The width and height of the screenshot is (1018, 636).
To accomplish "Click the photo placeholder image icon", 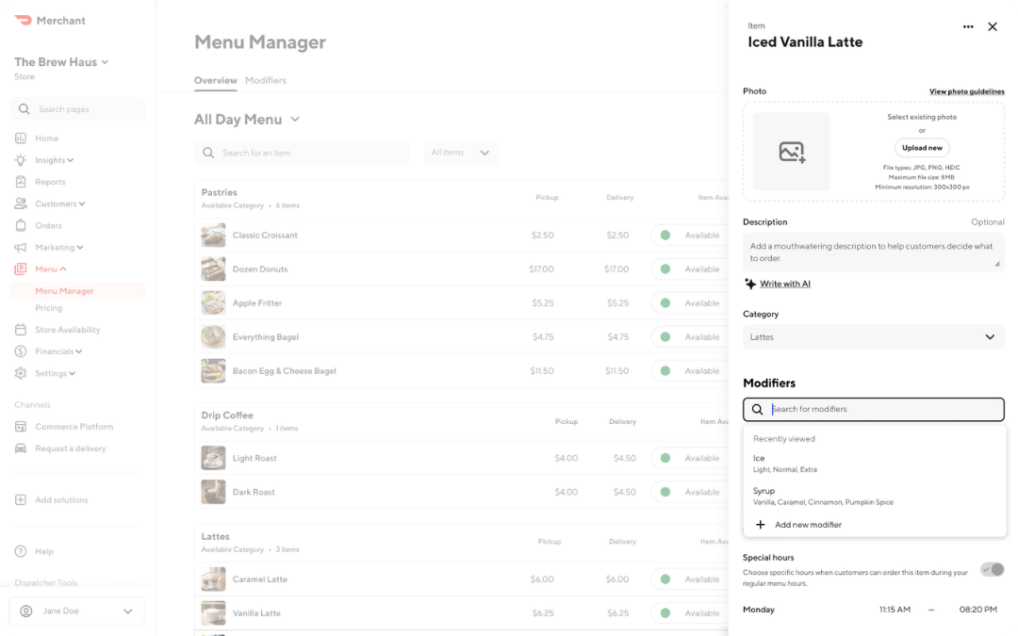I will pos(792,152).
